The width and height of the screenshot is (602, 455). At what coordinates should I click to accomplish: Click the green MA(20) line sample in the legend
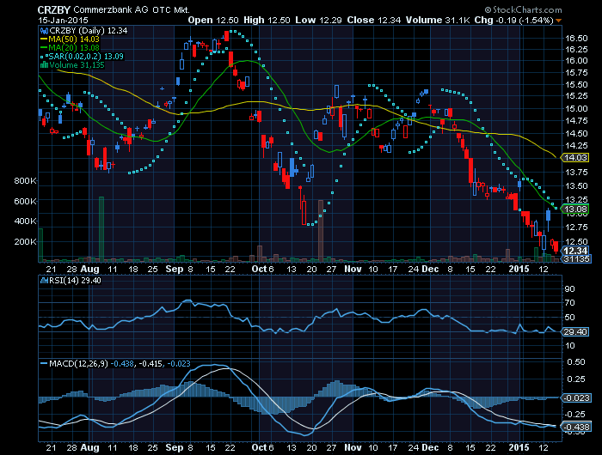(44, 48)
